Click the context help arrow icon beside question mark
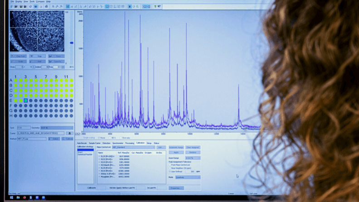The image size is (359, 202). [159, 7]
